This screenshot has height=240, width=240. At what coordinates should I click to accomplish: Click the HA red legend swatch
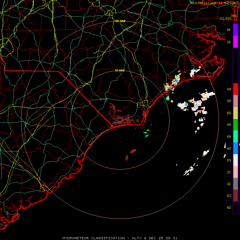(235, 89)
